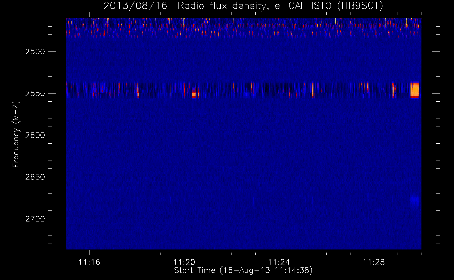Screen dimensions: 454x280
Task: Click the faint blue patch near 2680 MHz
Action: (x=414, y=201)
